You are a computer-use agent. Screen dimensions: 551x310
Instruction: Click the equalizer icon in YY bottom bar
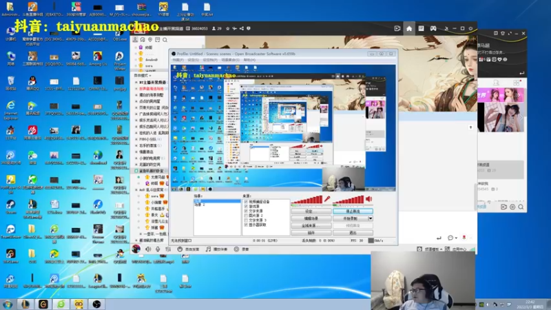[168, 249]
